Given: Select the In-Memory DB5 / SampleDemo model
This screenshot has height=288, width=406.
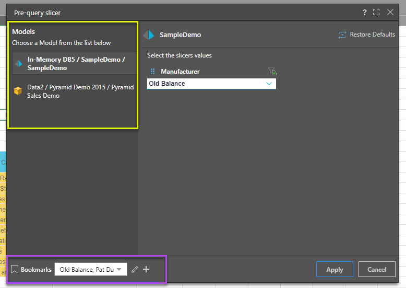Looking at the screenshot, I should point(76,64).
